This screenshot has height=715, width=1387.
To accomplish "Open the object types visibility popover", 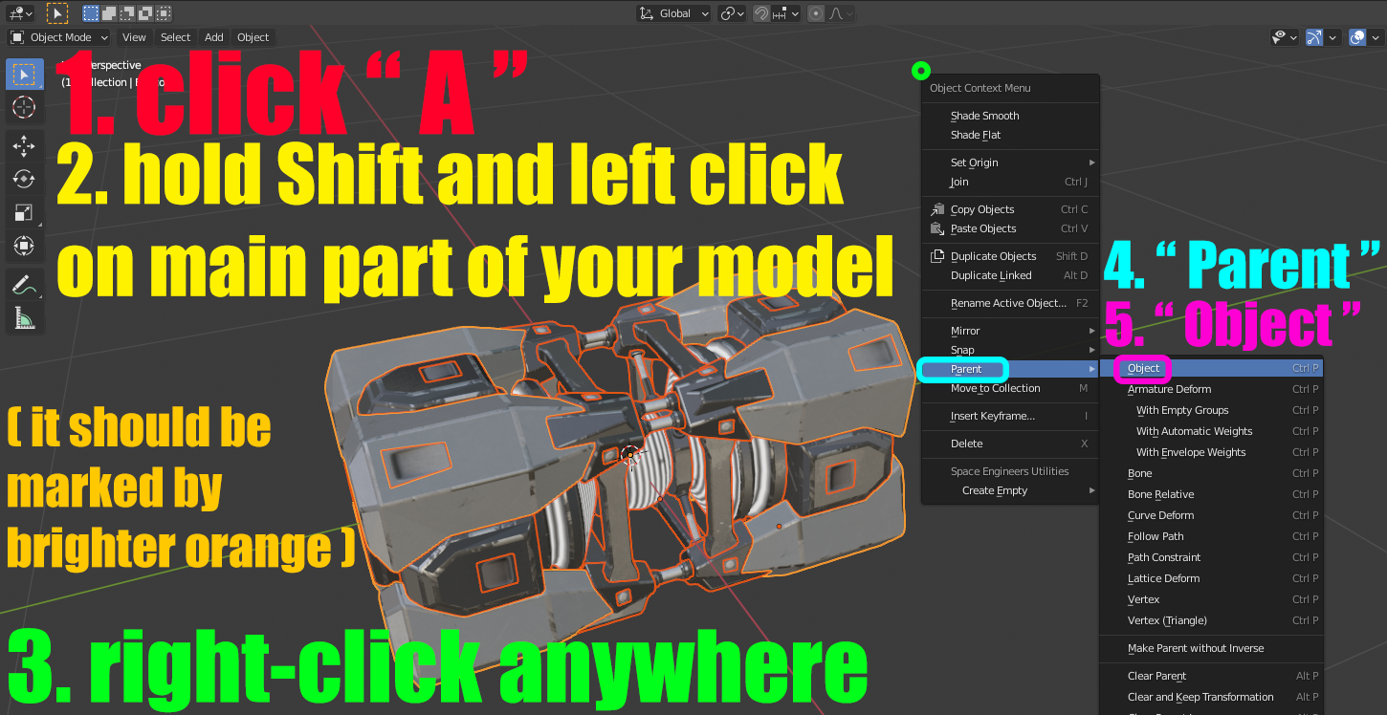I will click(1284, 37).
